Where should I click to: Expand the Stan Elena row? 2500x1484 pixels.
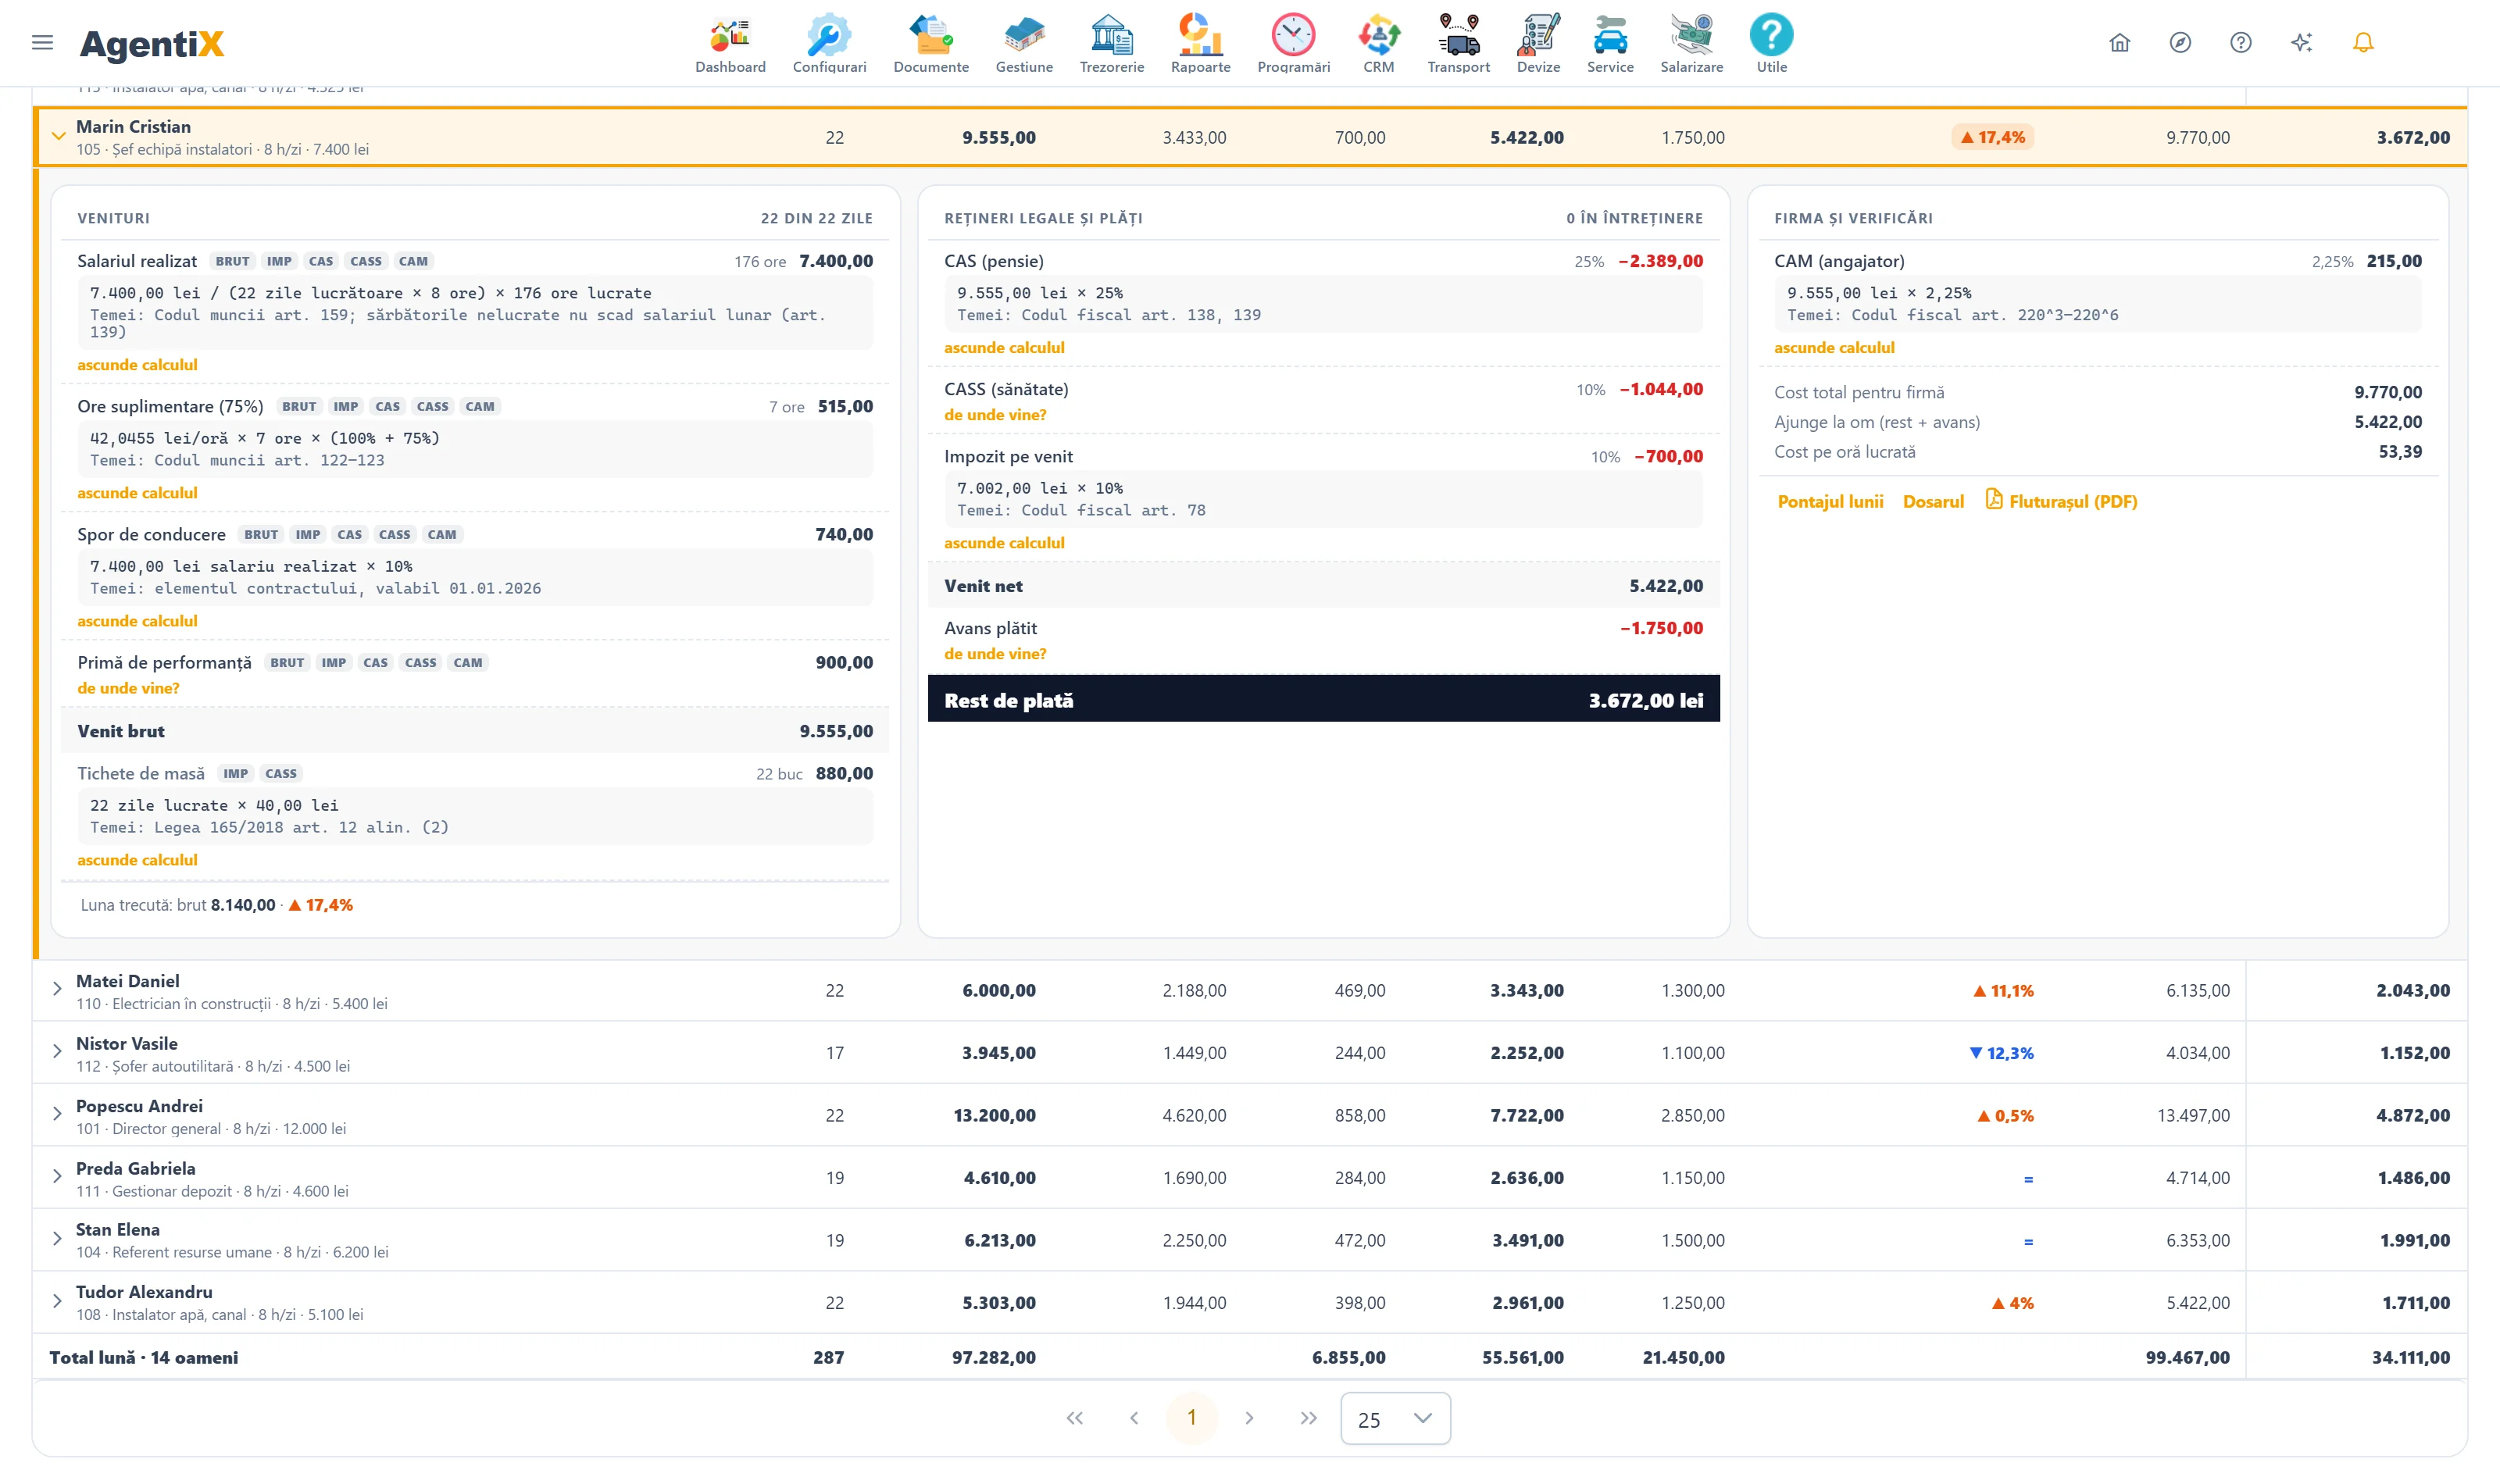pyautogui.click(x=57, y=1239)
